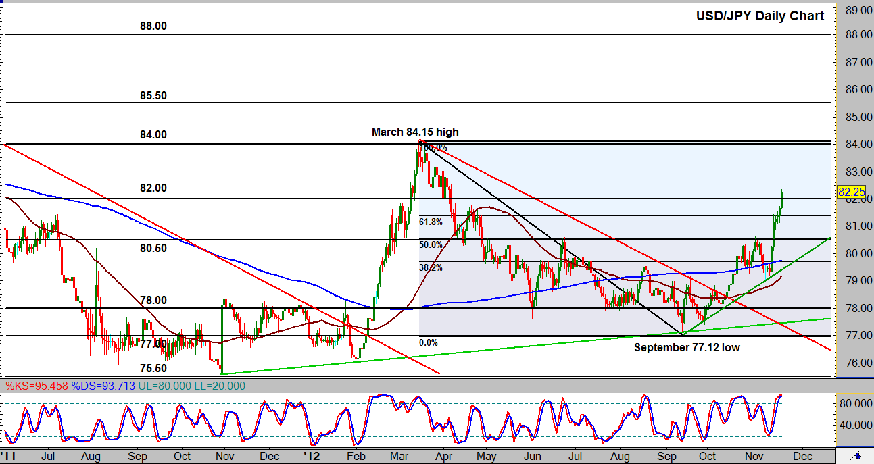Image resolution: width=874 pixels, height=464 pixels.
Task: Select the September 77.12 low annotation
Action: point(687,348)
